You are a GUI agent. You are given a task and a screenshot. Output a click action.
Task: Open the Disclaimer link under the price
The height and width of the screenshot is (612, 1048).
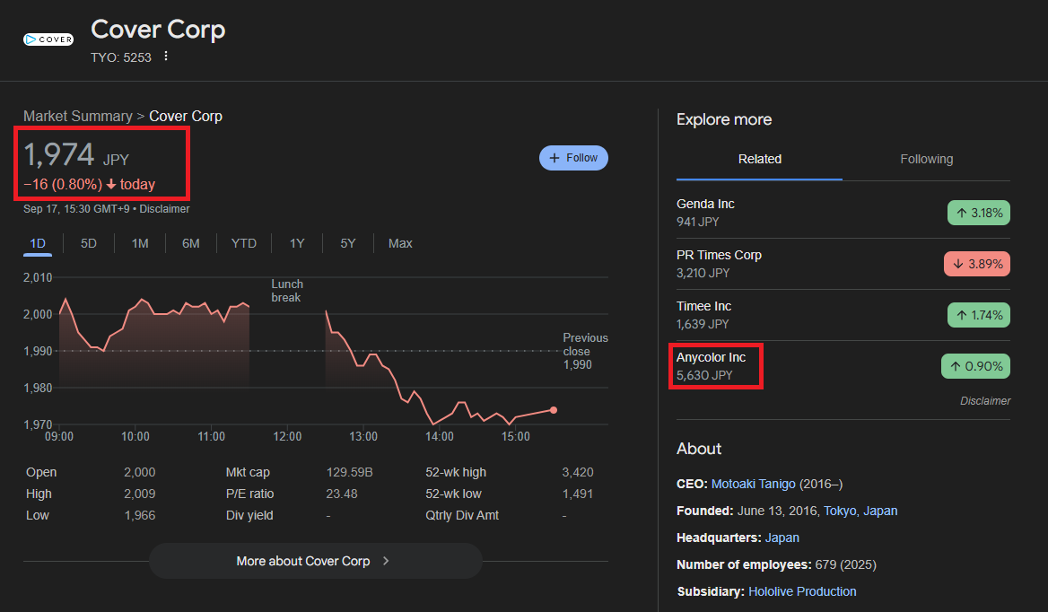[x=164, y=209]
